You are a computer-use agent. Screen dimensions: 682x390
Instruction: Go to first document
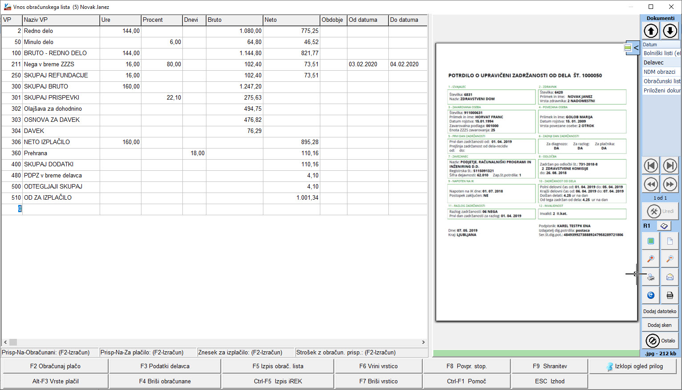point(651,166)
